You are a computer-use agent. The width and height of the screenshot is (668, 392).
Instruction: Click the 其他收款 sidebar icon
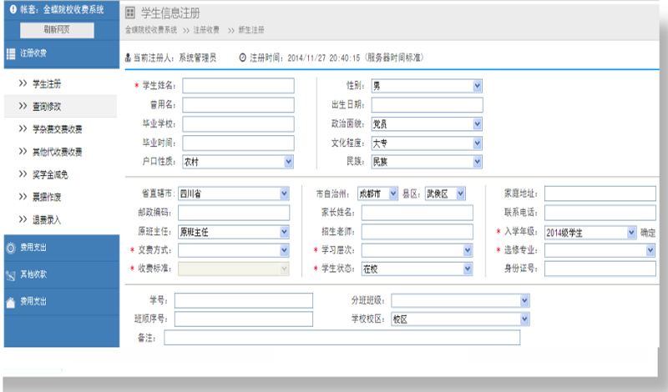11,274
